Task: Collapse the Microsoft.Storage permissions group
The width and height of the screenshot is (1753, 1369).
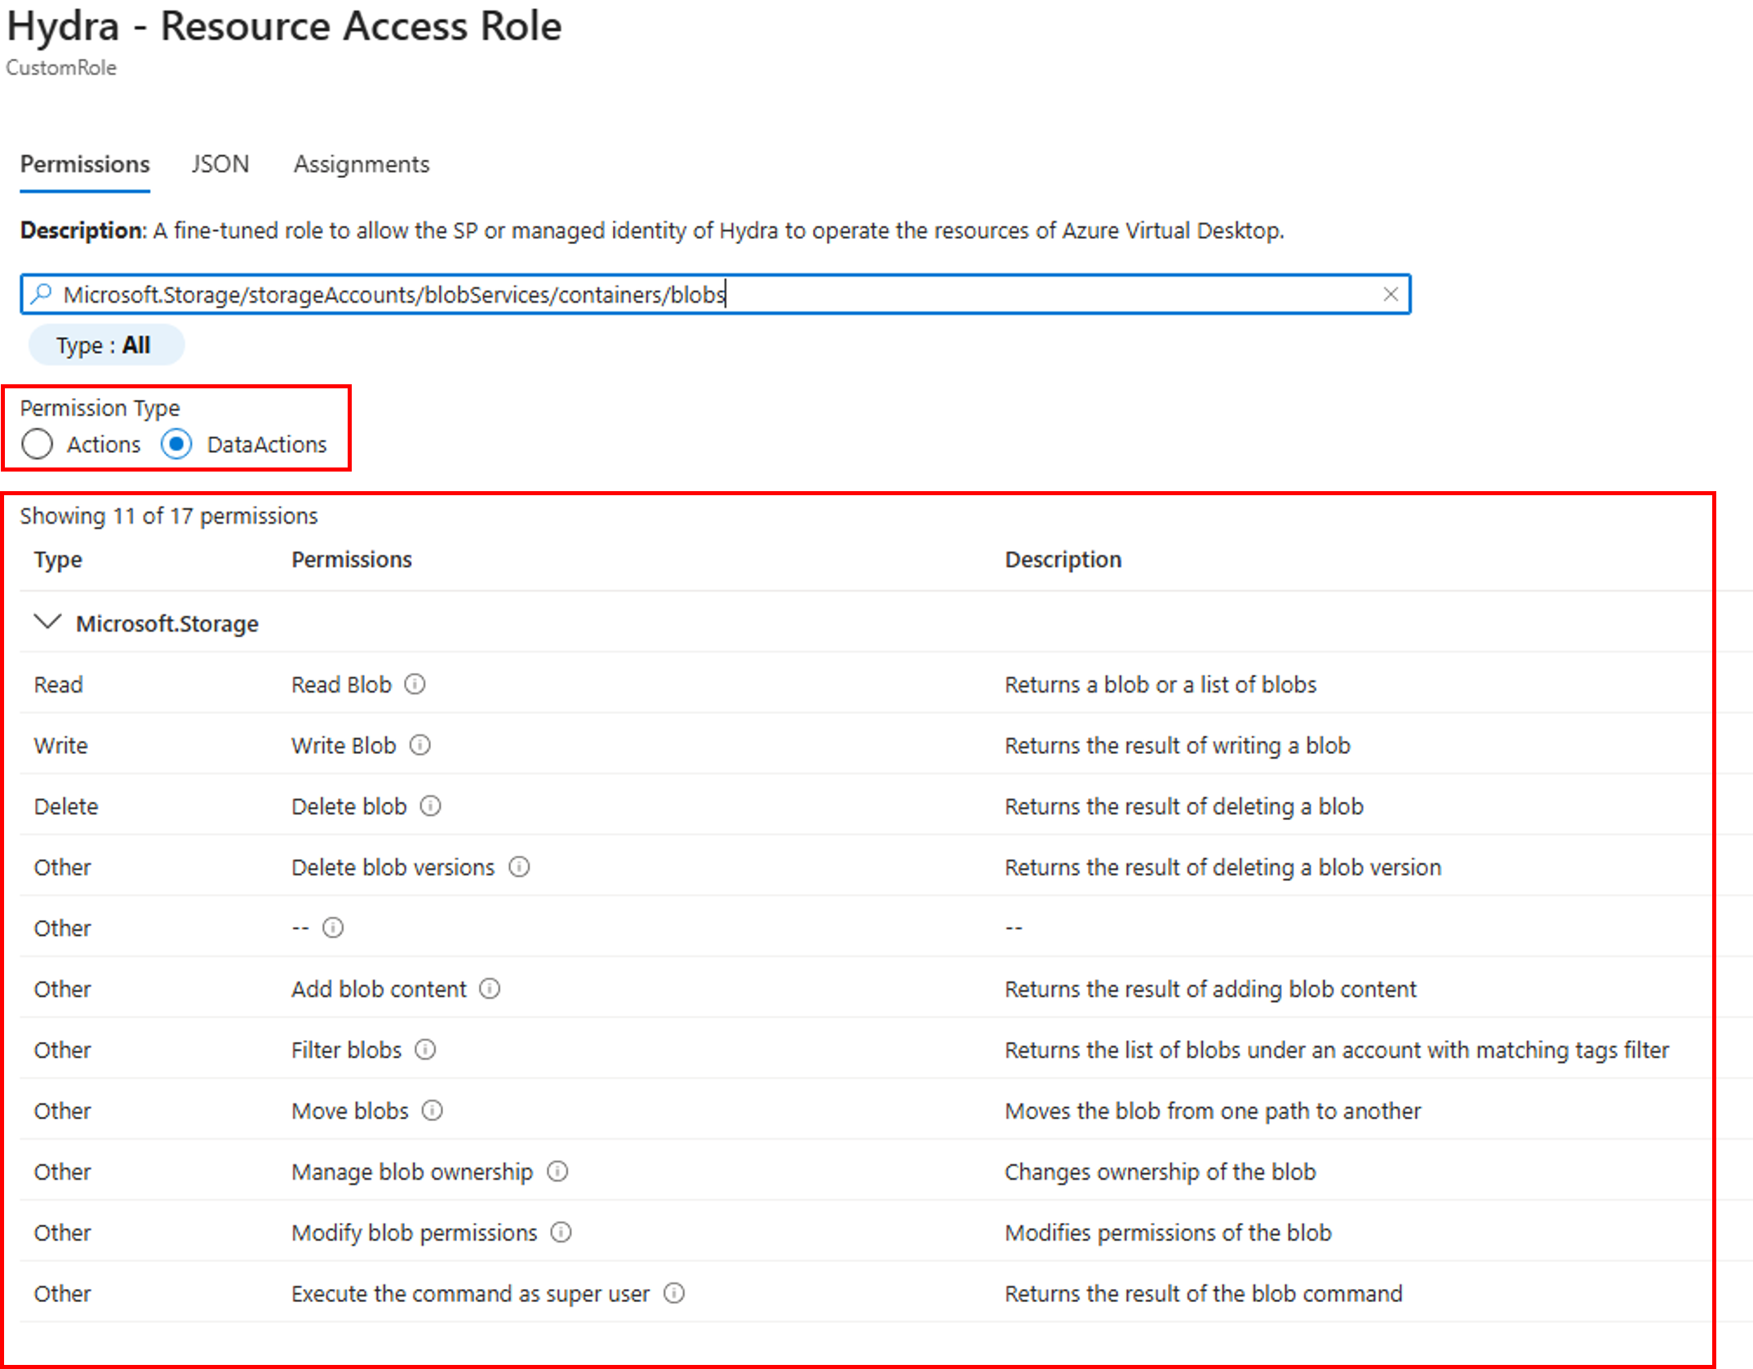Action: pyautogui.click(x=48, y=622)
